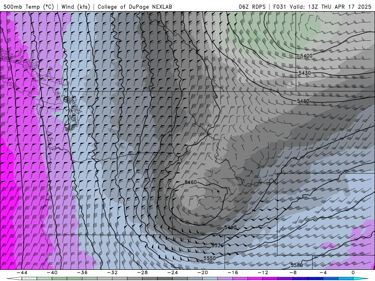Click the -20 colorbar tick label

(202, 273)
